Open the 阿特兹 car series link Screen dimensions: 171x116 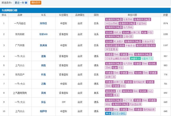pyautogui.click(x=43, y=23)
